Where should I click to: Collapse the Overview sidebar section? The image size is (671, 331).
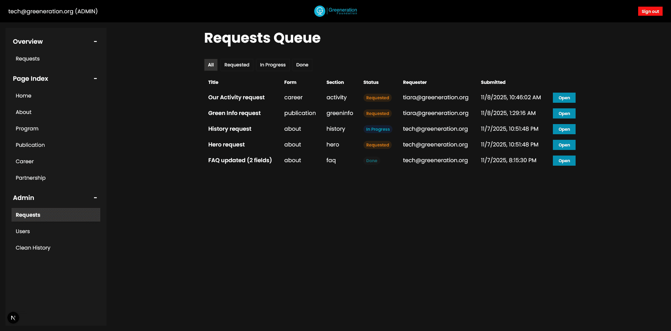coord(95,42)
